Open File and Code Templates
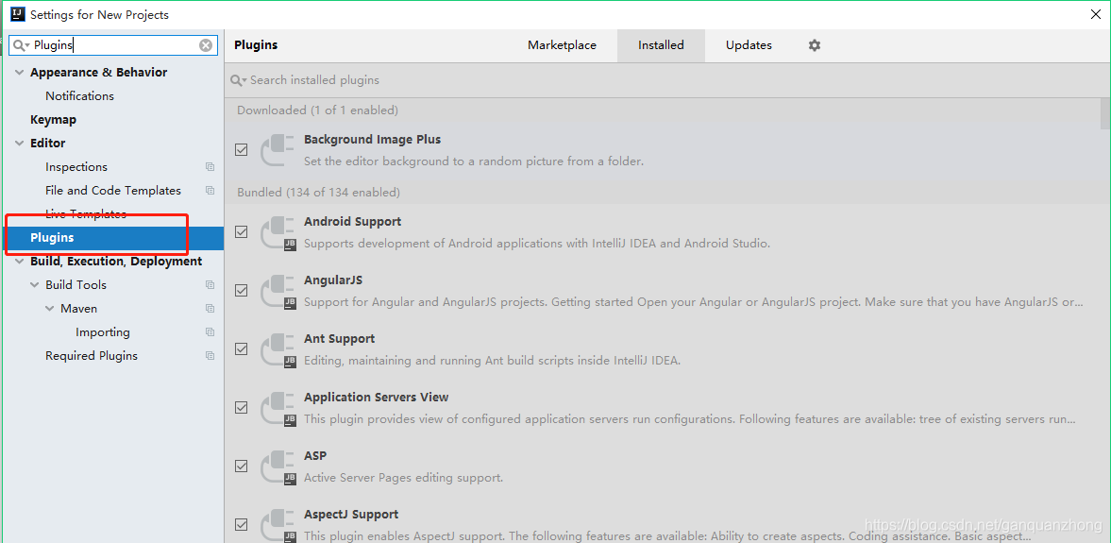 point(113,191)
